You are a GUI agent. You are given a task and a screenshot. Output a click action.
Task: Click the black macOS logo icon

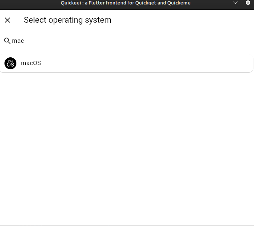click(x=10, y=63)
